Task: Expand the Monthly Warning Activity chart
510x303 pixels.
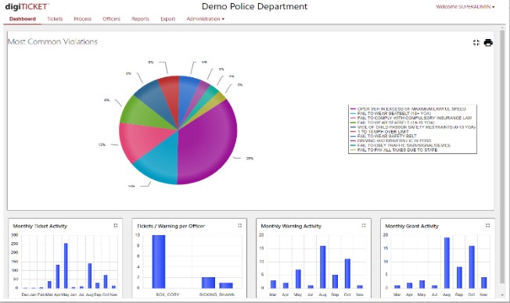Action: point(364,226)
